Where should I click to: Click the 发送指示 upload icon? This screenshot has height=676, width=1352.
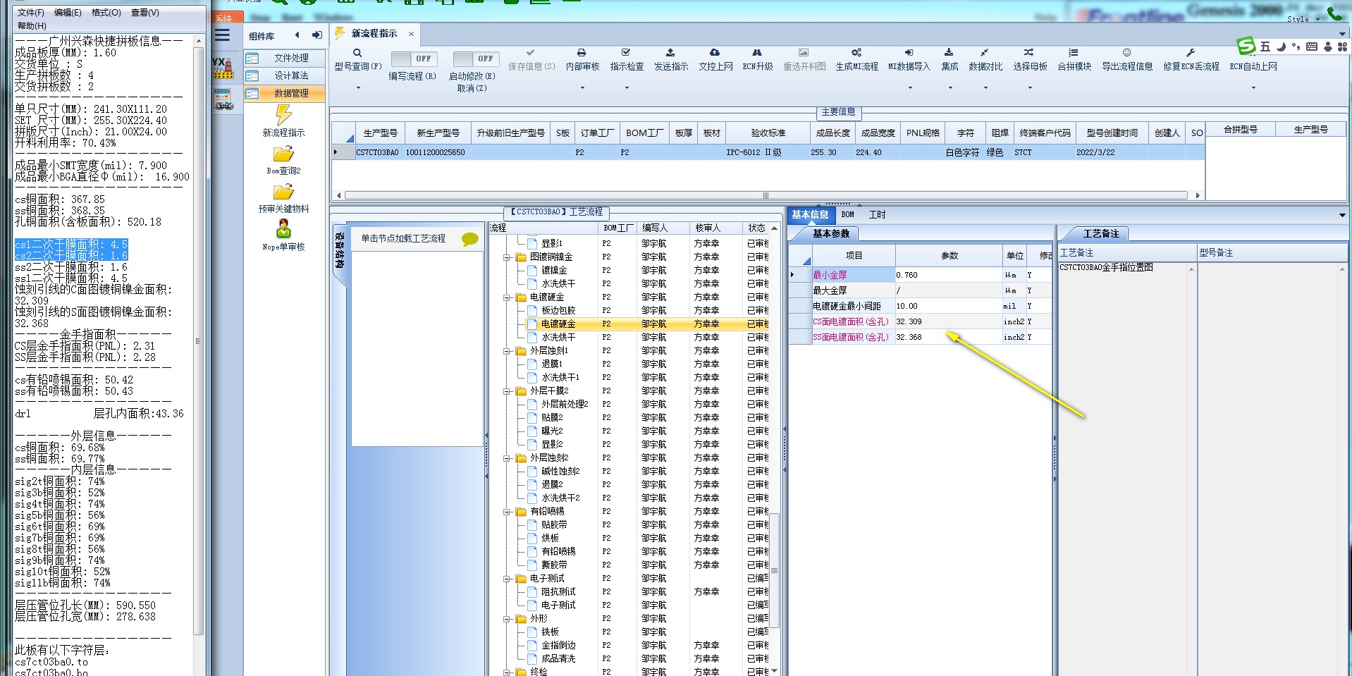tap(670, 53)
